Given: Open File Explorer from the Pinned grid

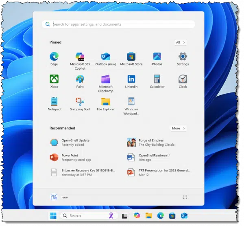Looking at the screenshot, I should [x=106, y=104].
